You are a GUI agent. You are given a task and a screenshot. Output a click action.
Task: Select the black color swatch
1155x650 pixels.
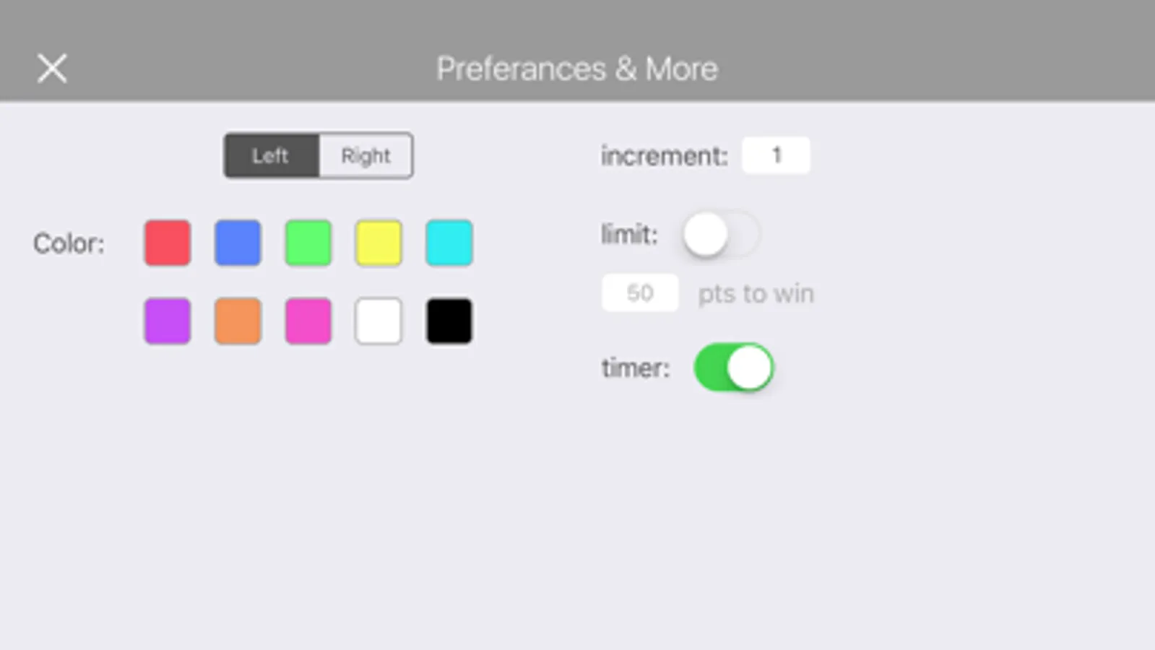click(x=449, y=321)
